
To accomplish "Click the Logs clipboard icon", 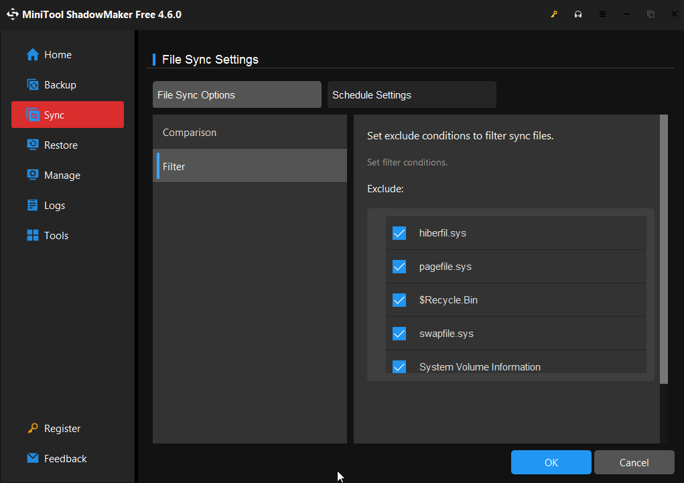I will [x=33, y=205].
